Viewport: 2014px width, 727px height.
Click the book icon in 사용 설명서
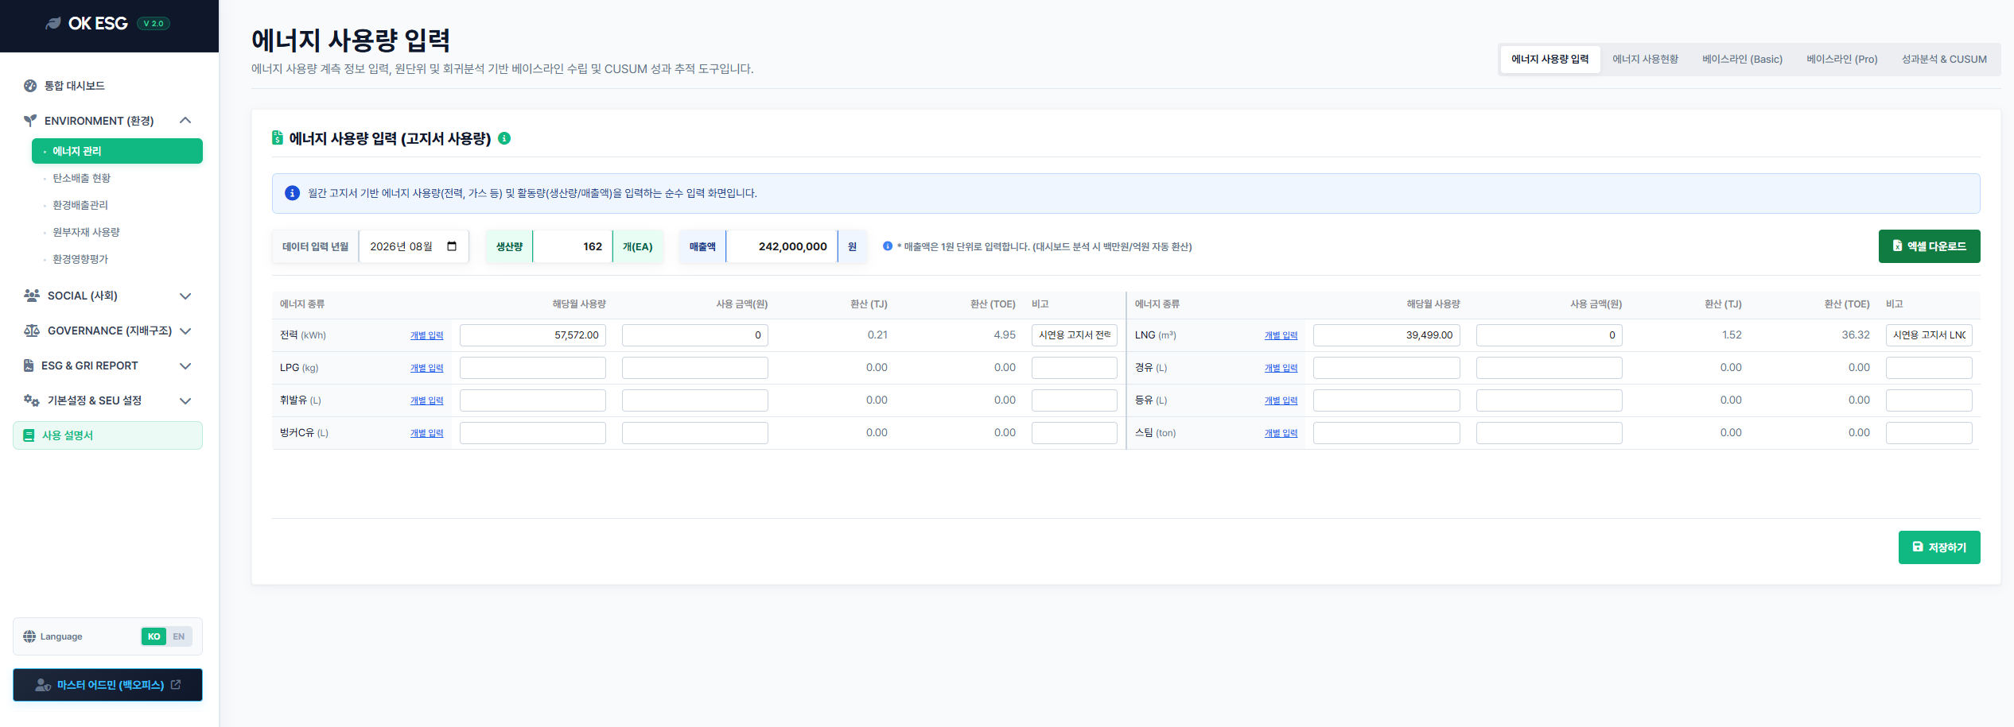coord(29,435)
